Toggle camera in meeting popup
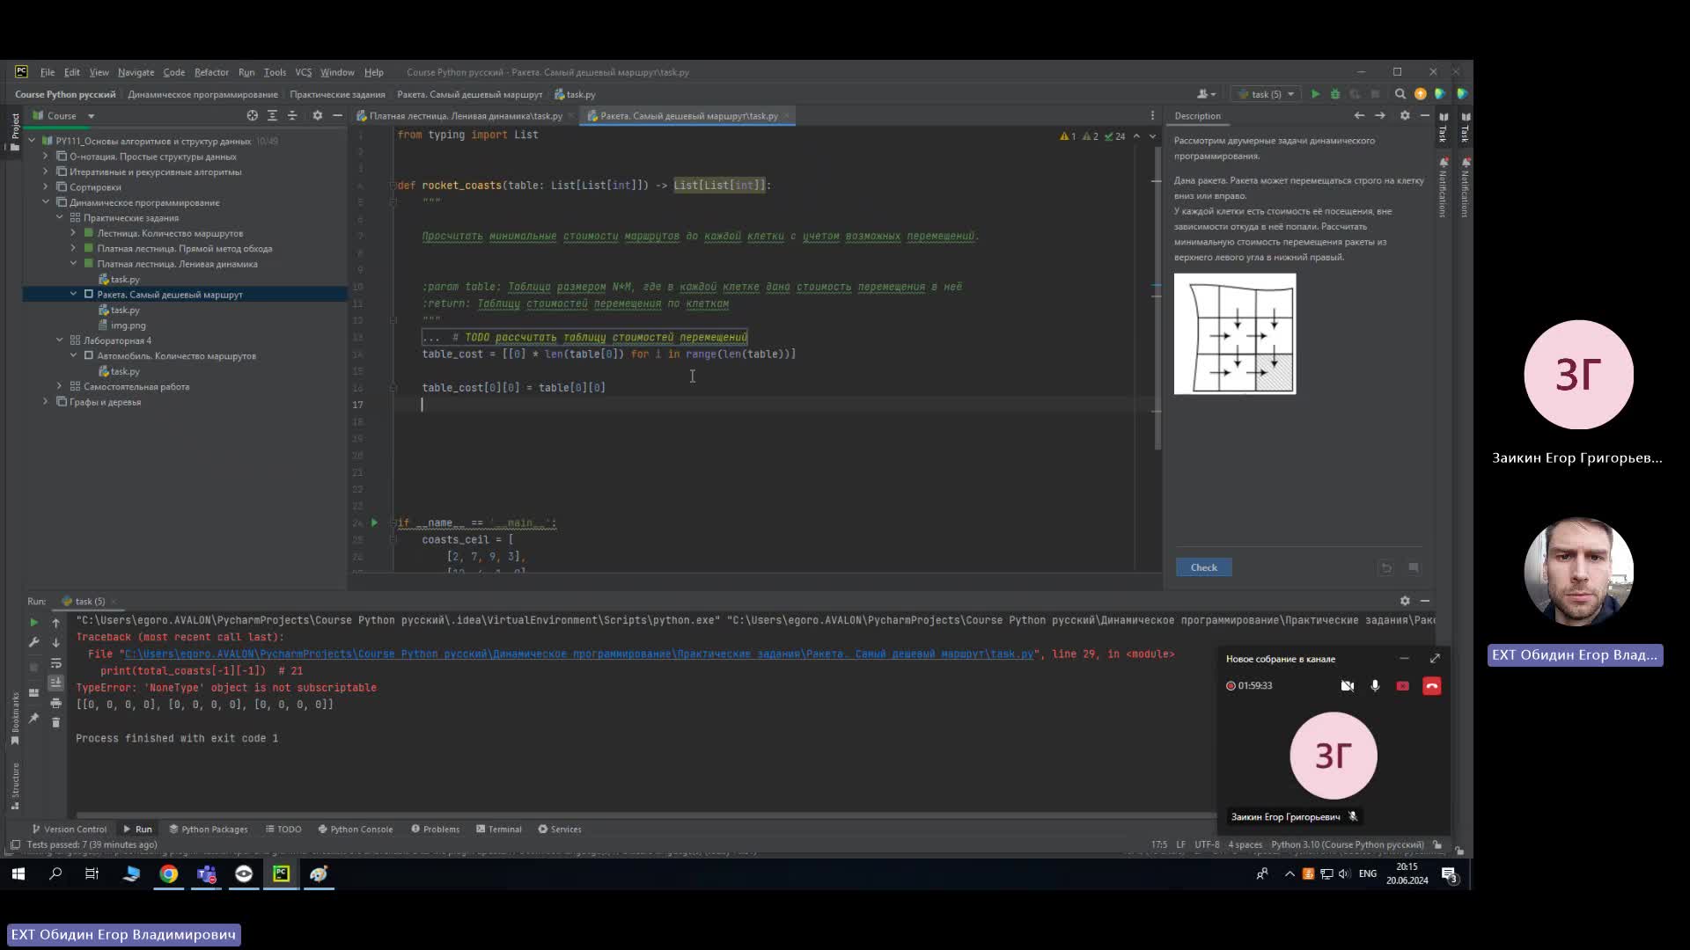1690x950 pixels. click(1347, 686)
